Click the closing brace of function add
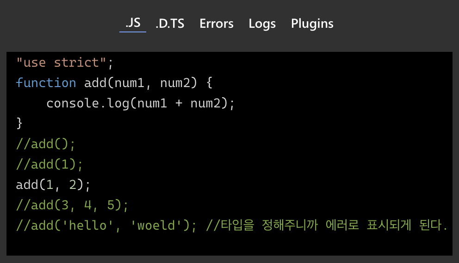This screenshot has width=459, height=263. (19, 124)
